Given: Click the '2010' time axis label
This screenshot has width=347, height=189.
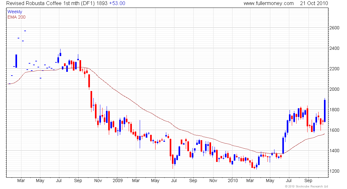Looking at the screenshot, I should tap(232, 180).
